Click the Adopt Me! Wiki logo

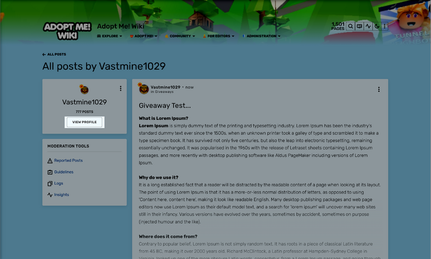tap(67, 31)
